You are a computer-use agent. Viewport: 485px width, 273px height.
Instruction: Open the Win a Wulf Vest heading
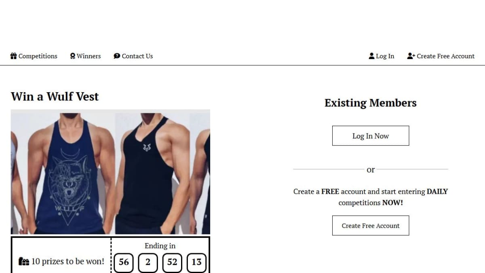(55, 97)
